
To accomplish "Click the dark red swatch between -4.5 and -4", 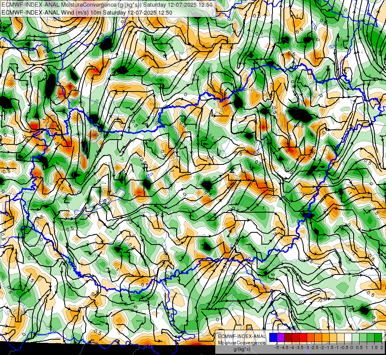I will pos(288,337).
